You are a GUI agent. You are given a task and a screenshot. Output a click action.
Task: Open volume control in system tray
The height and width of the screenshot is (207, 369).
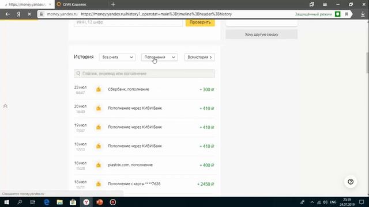point(325,202)
